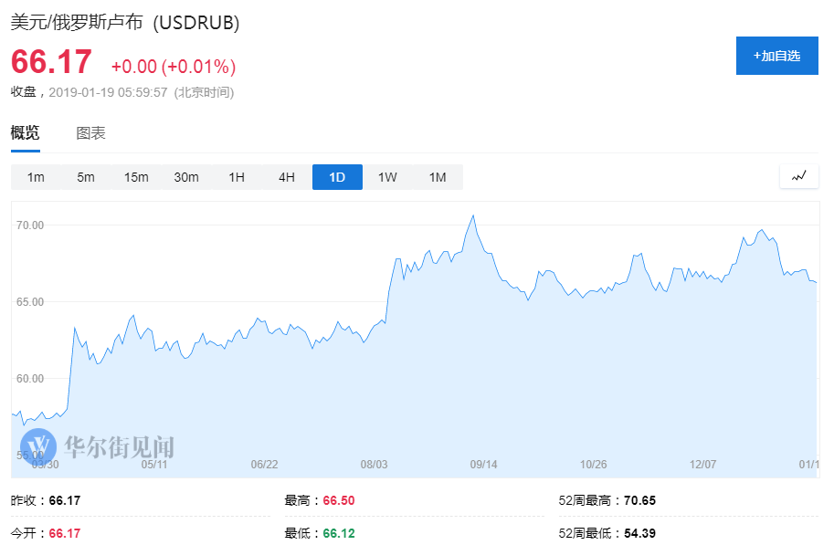Click the chart peak near 09/14
The height and width of the screenshot is (545, 834).
pyautogui.click(x=472, y=216)
